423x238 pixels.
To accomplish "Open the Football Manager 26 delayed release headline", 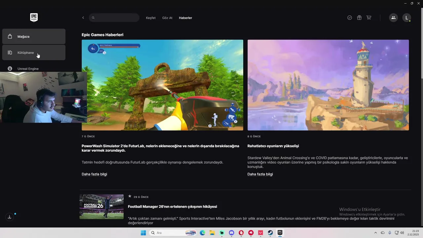I will (x=173, y=207).
